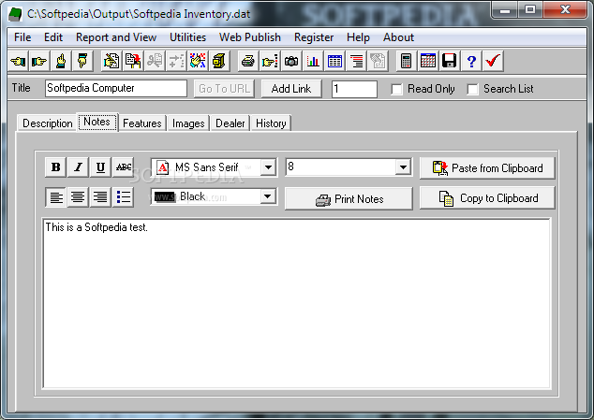Open the Report and View menu
This screenshot has height=420, width=594.
click(x=116, y=37)
